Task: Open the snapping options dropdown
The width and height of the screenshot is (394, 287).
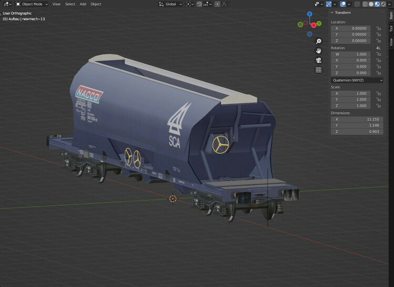Action: pyautogui.click(x=208, y=4)
